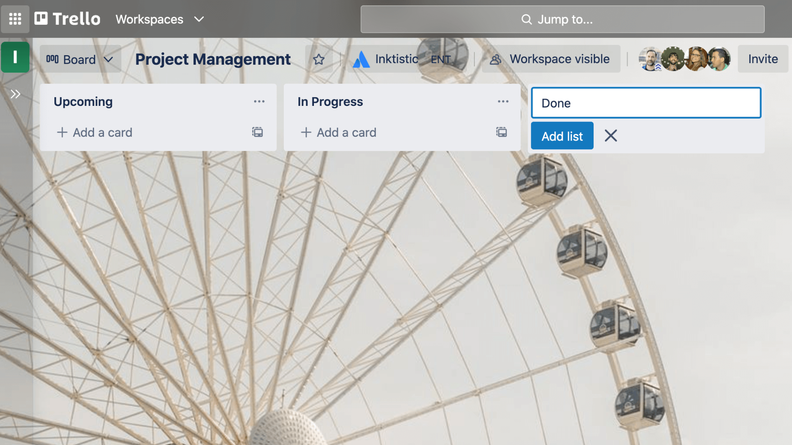Click the X to cancel adding Done list

pyautogui.click(x=610, y=135)
